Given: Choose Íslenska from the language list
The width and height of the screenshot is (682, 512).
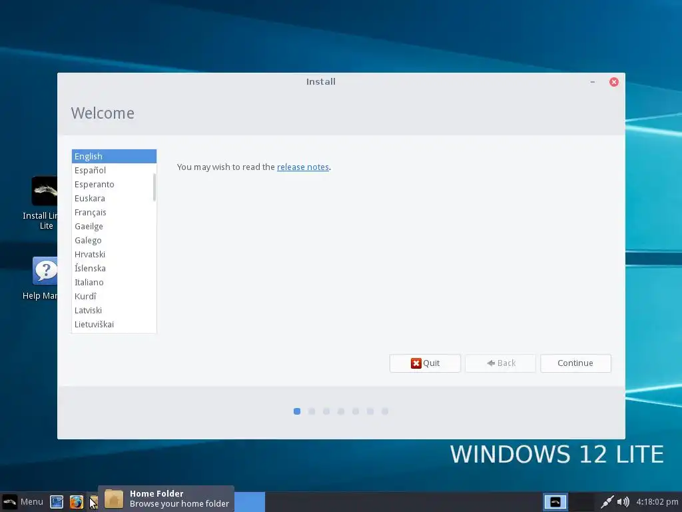Looking at the screenshot, I should [114, 268].
